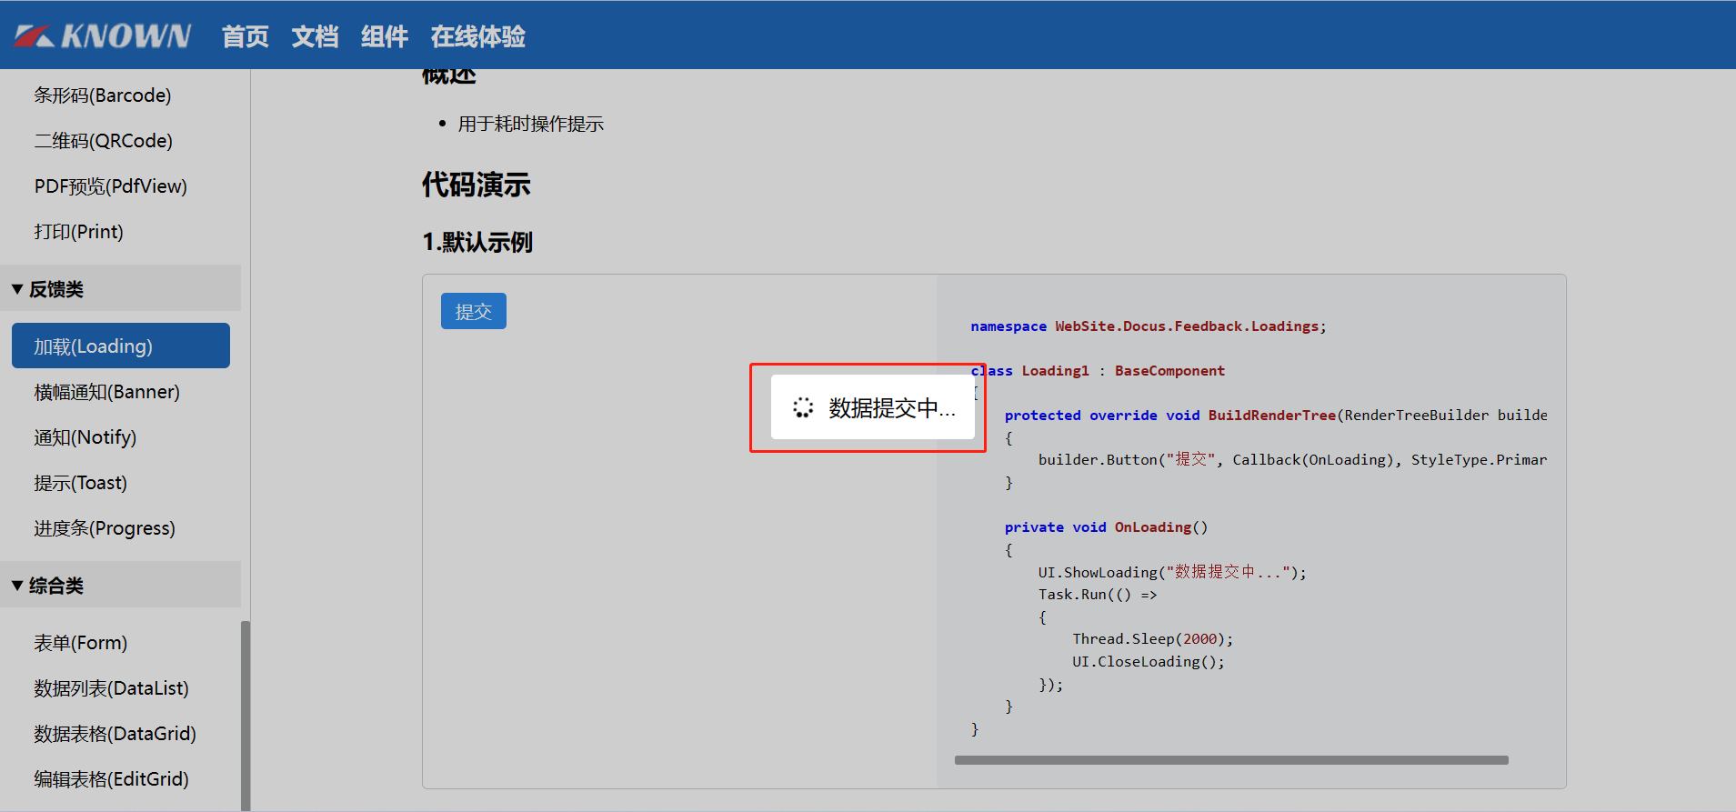Image resolution: width=1736 pixels, height=812 pixels.
Task: Click the KNOWN logo
Action: pos(103,35)
